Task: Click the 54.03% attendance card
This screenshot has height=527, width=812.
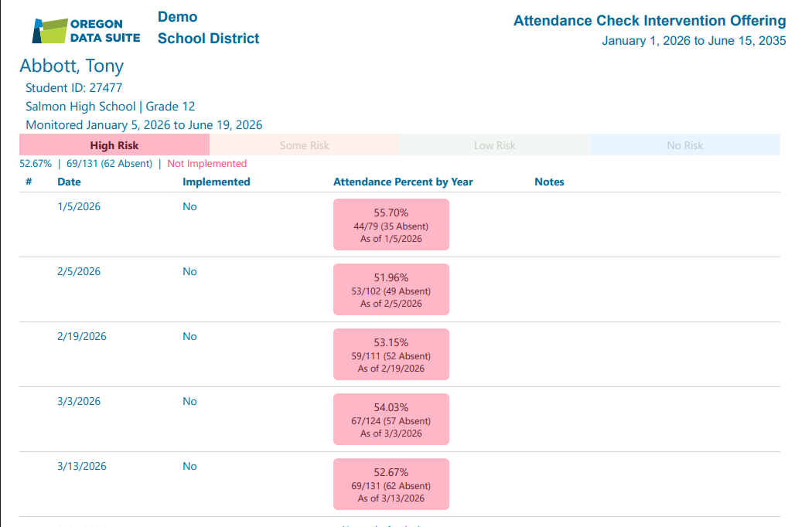Action: pos(391,420)
